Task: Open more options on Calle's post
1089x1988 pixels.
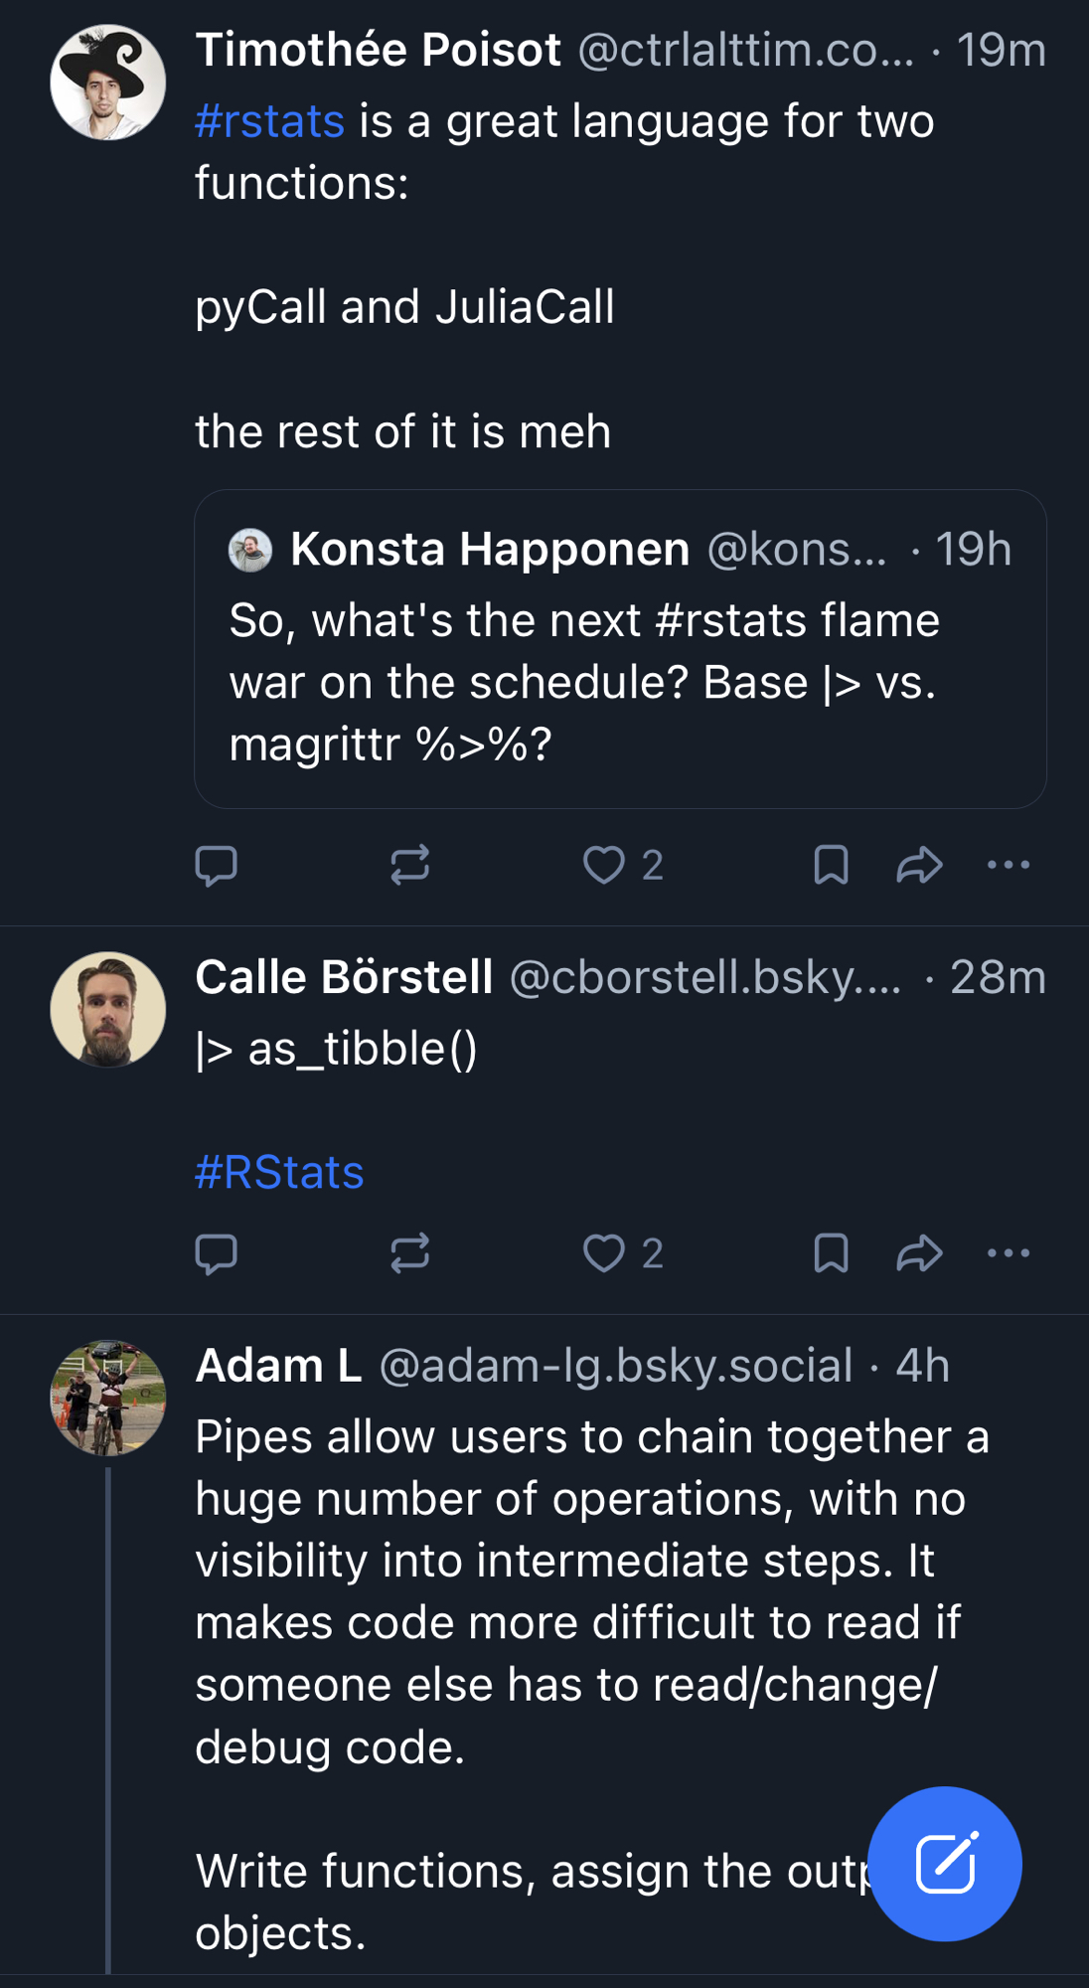Action: pos(1009,1253)
